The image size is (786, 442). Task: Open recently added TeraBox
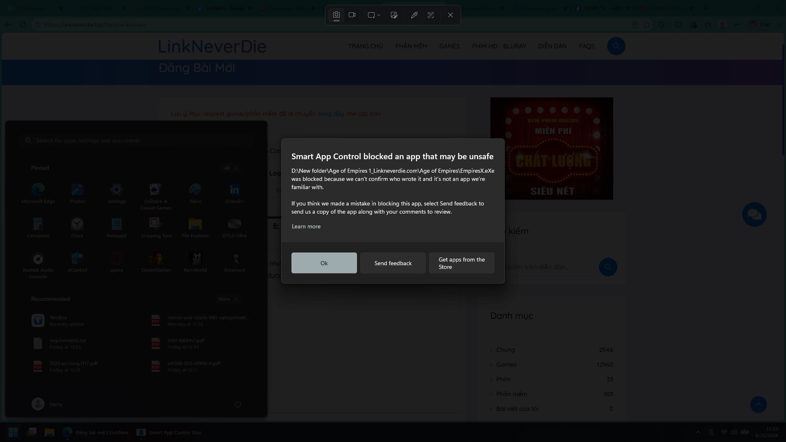click(77, 320)
